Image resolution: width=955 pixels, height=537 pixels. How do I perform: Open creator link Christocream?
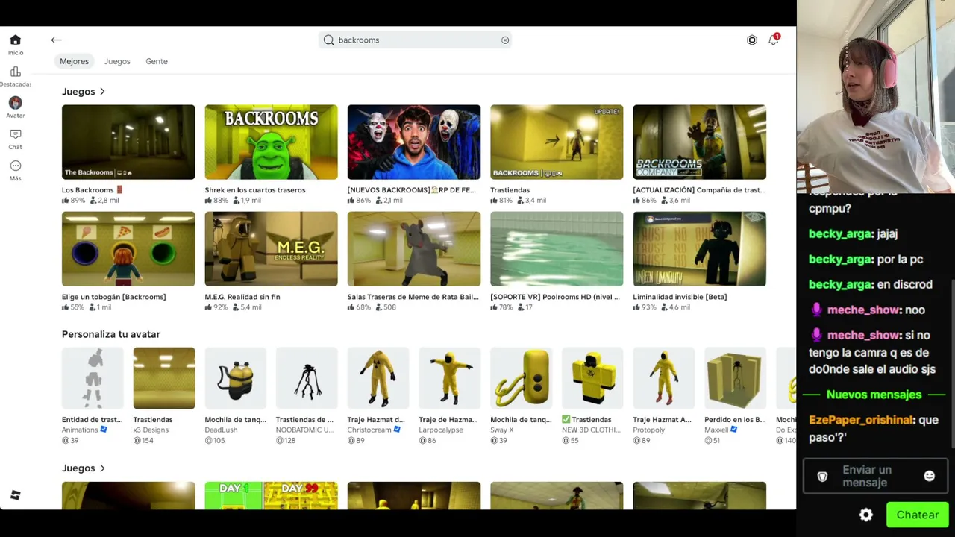370,430
